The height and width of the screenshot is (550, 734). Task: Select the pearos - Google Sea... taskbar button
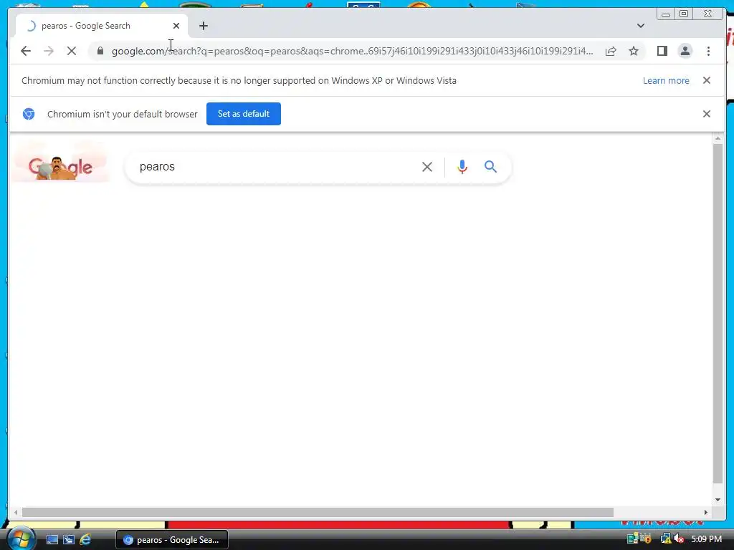(172, 540)
